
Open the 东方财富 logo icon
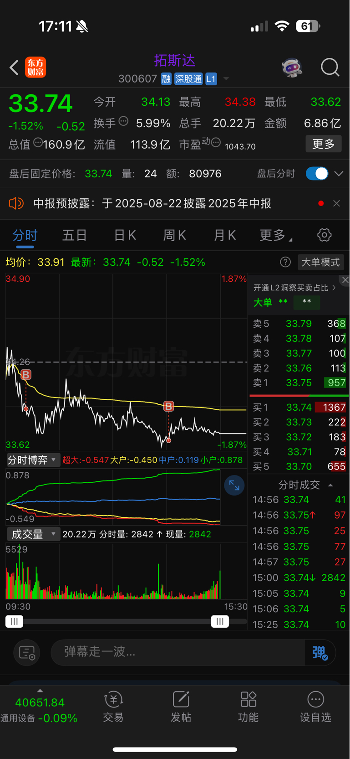[x=36, y=67]
